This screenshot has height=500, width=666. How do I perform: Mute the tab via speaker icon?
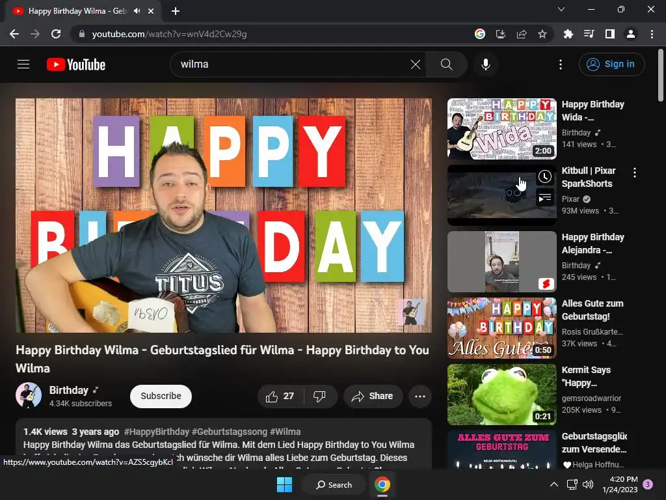tap(137, 11)
